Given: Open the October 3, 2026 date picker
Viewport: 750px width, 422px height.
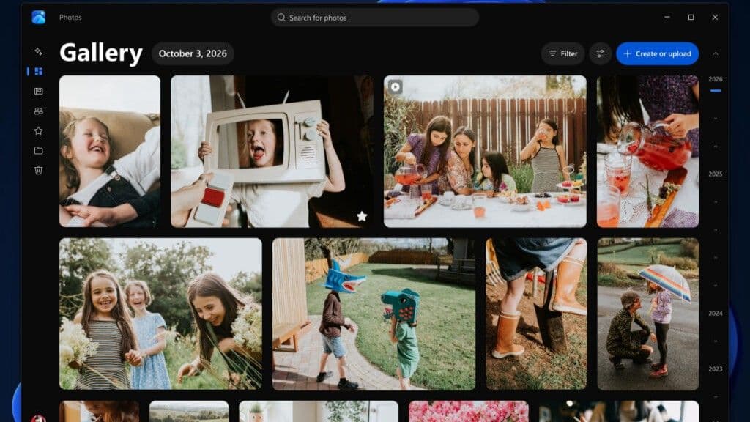Looking at the screenshot, I should (193, 53).
